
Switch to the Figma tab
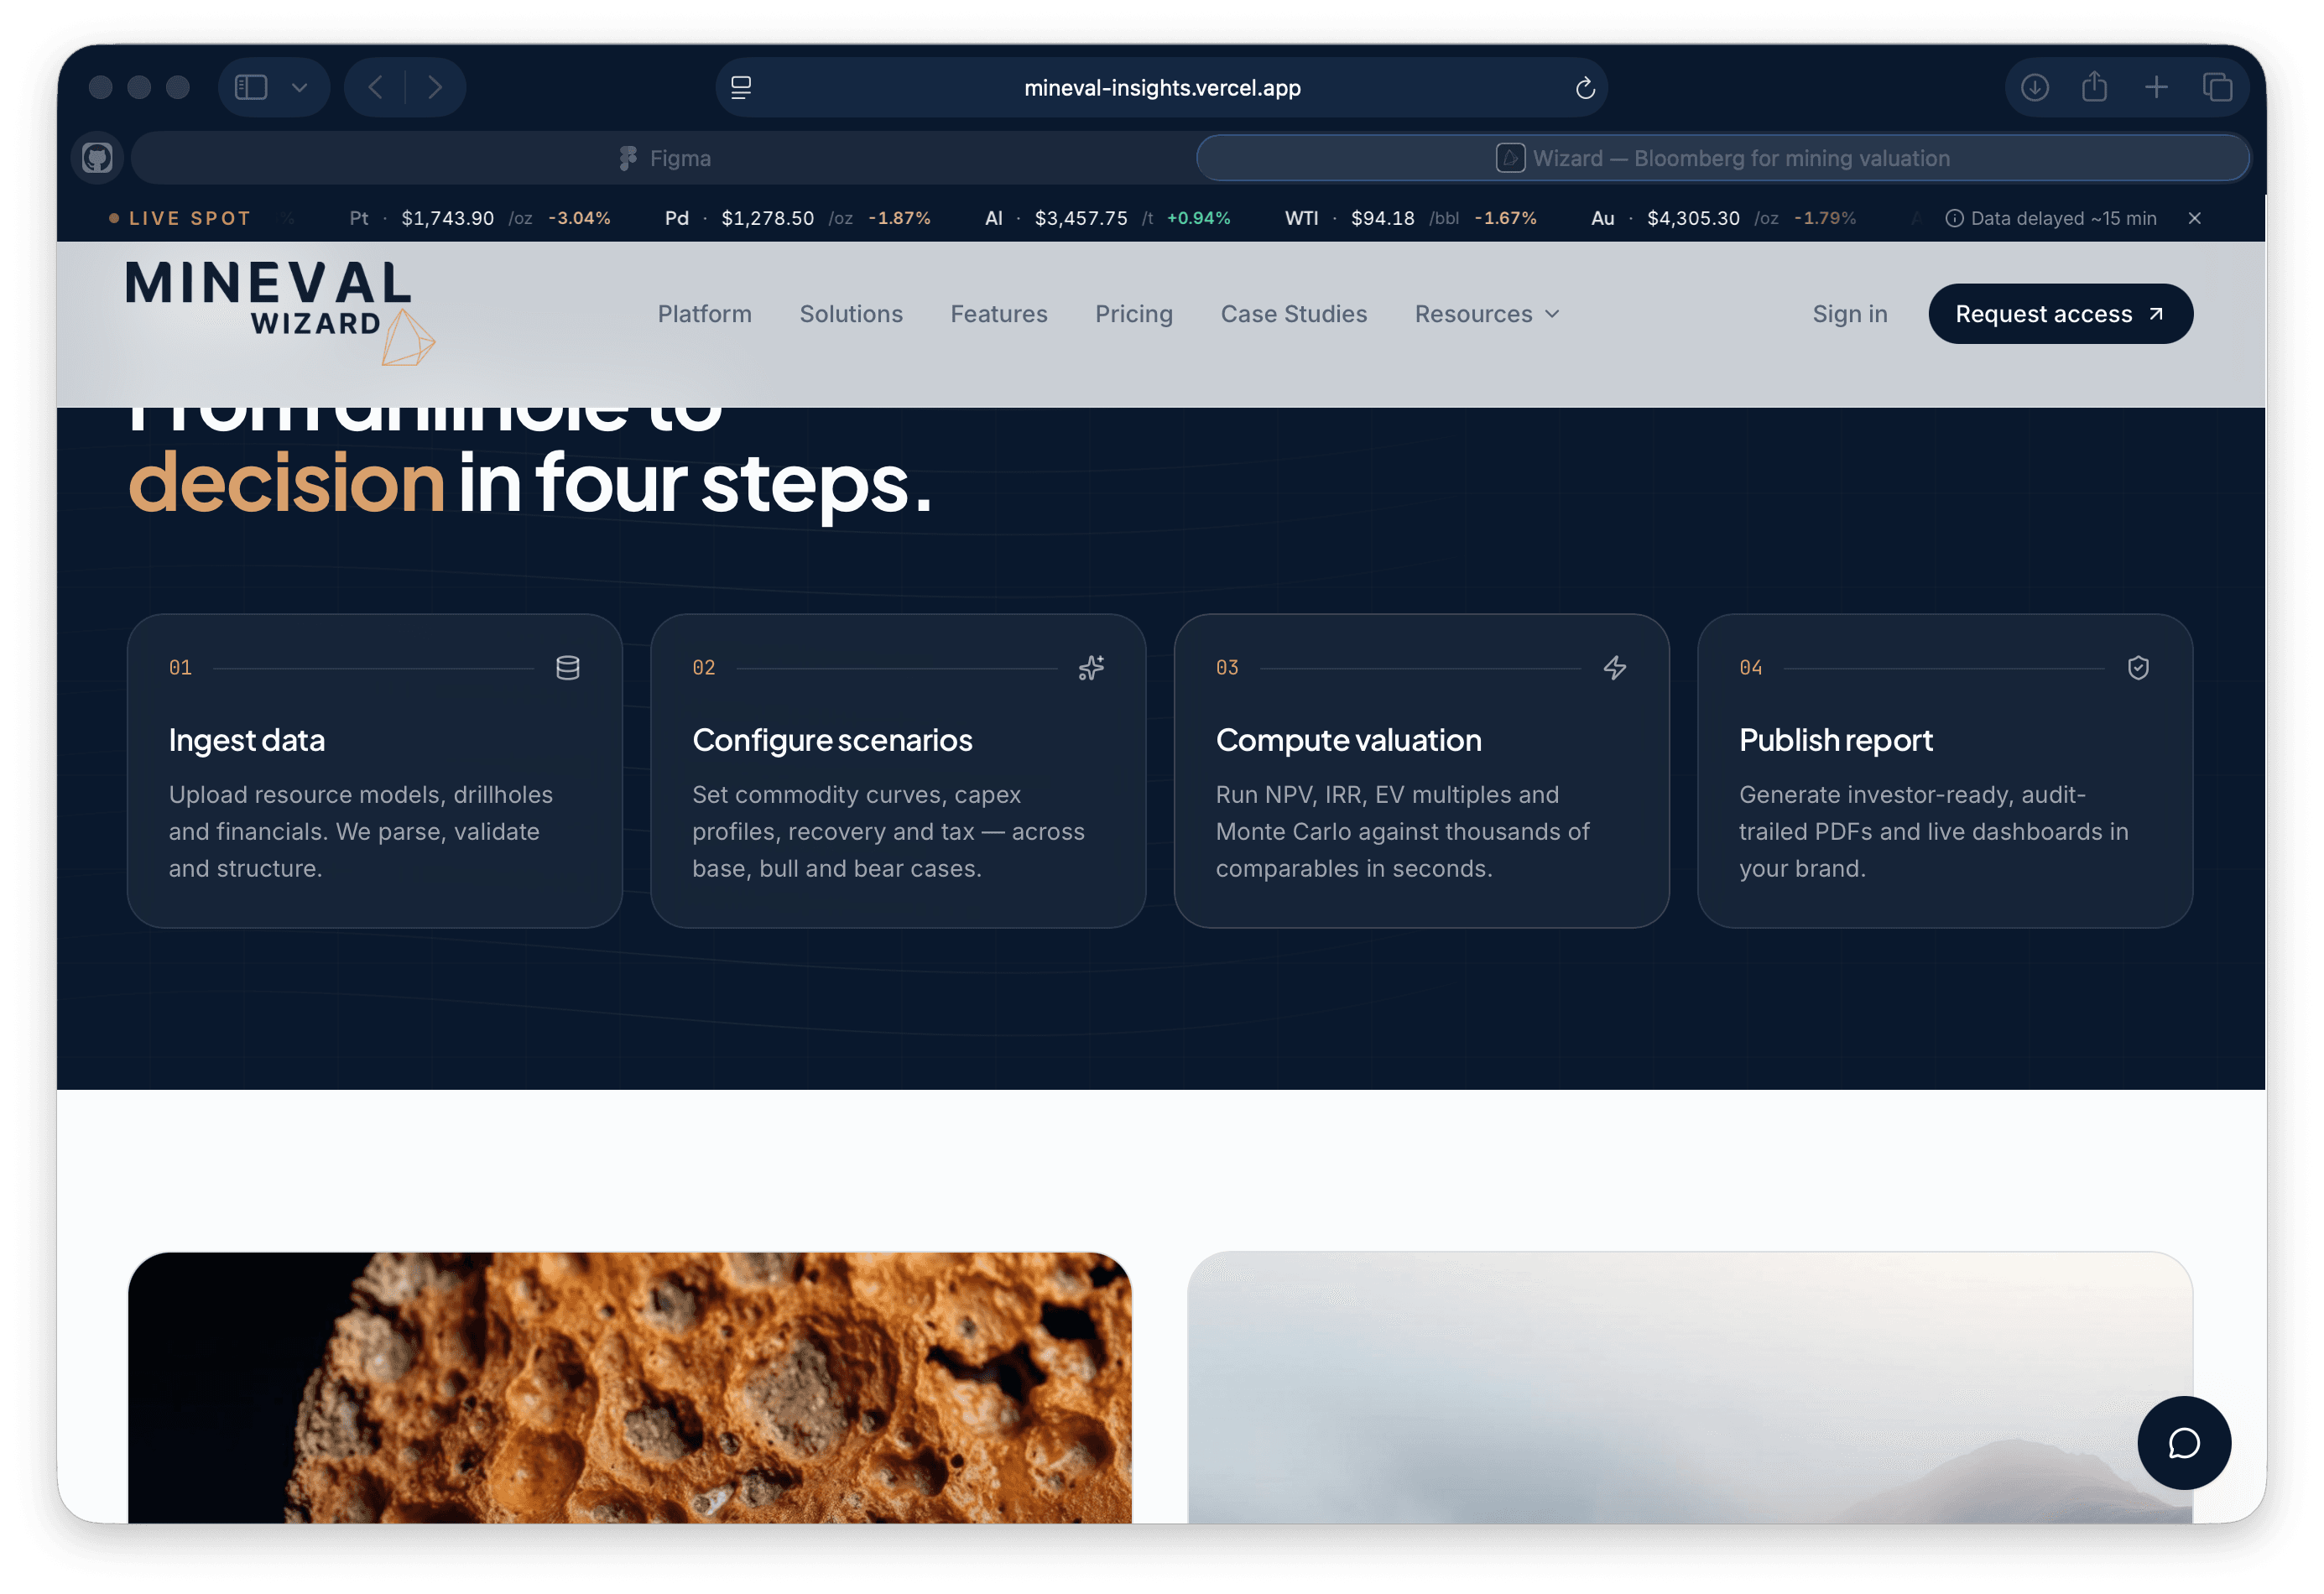point(664,158)
